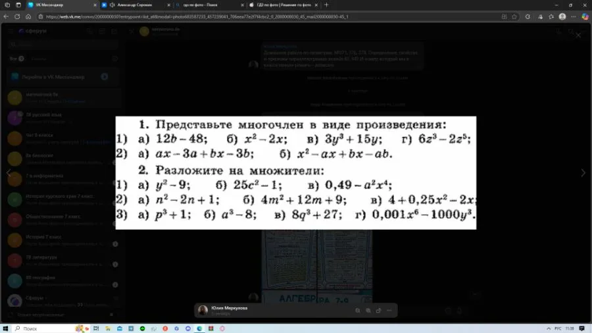Open the browser extensions icon

click(x=528, y=16)
